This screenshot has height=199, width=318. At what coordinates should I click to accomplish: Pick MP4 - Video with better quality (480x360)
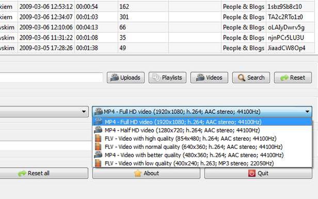pyautogui.click(x=202, y=155)
